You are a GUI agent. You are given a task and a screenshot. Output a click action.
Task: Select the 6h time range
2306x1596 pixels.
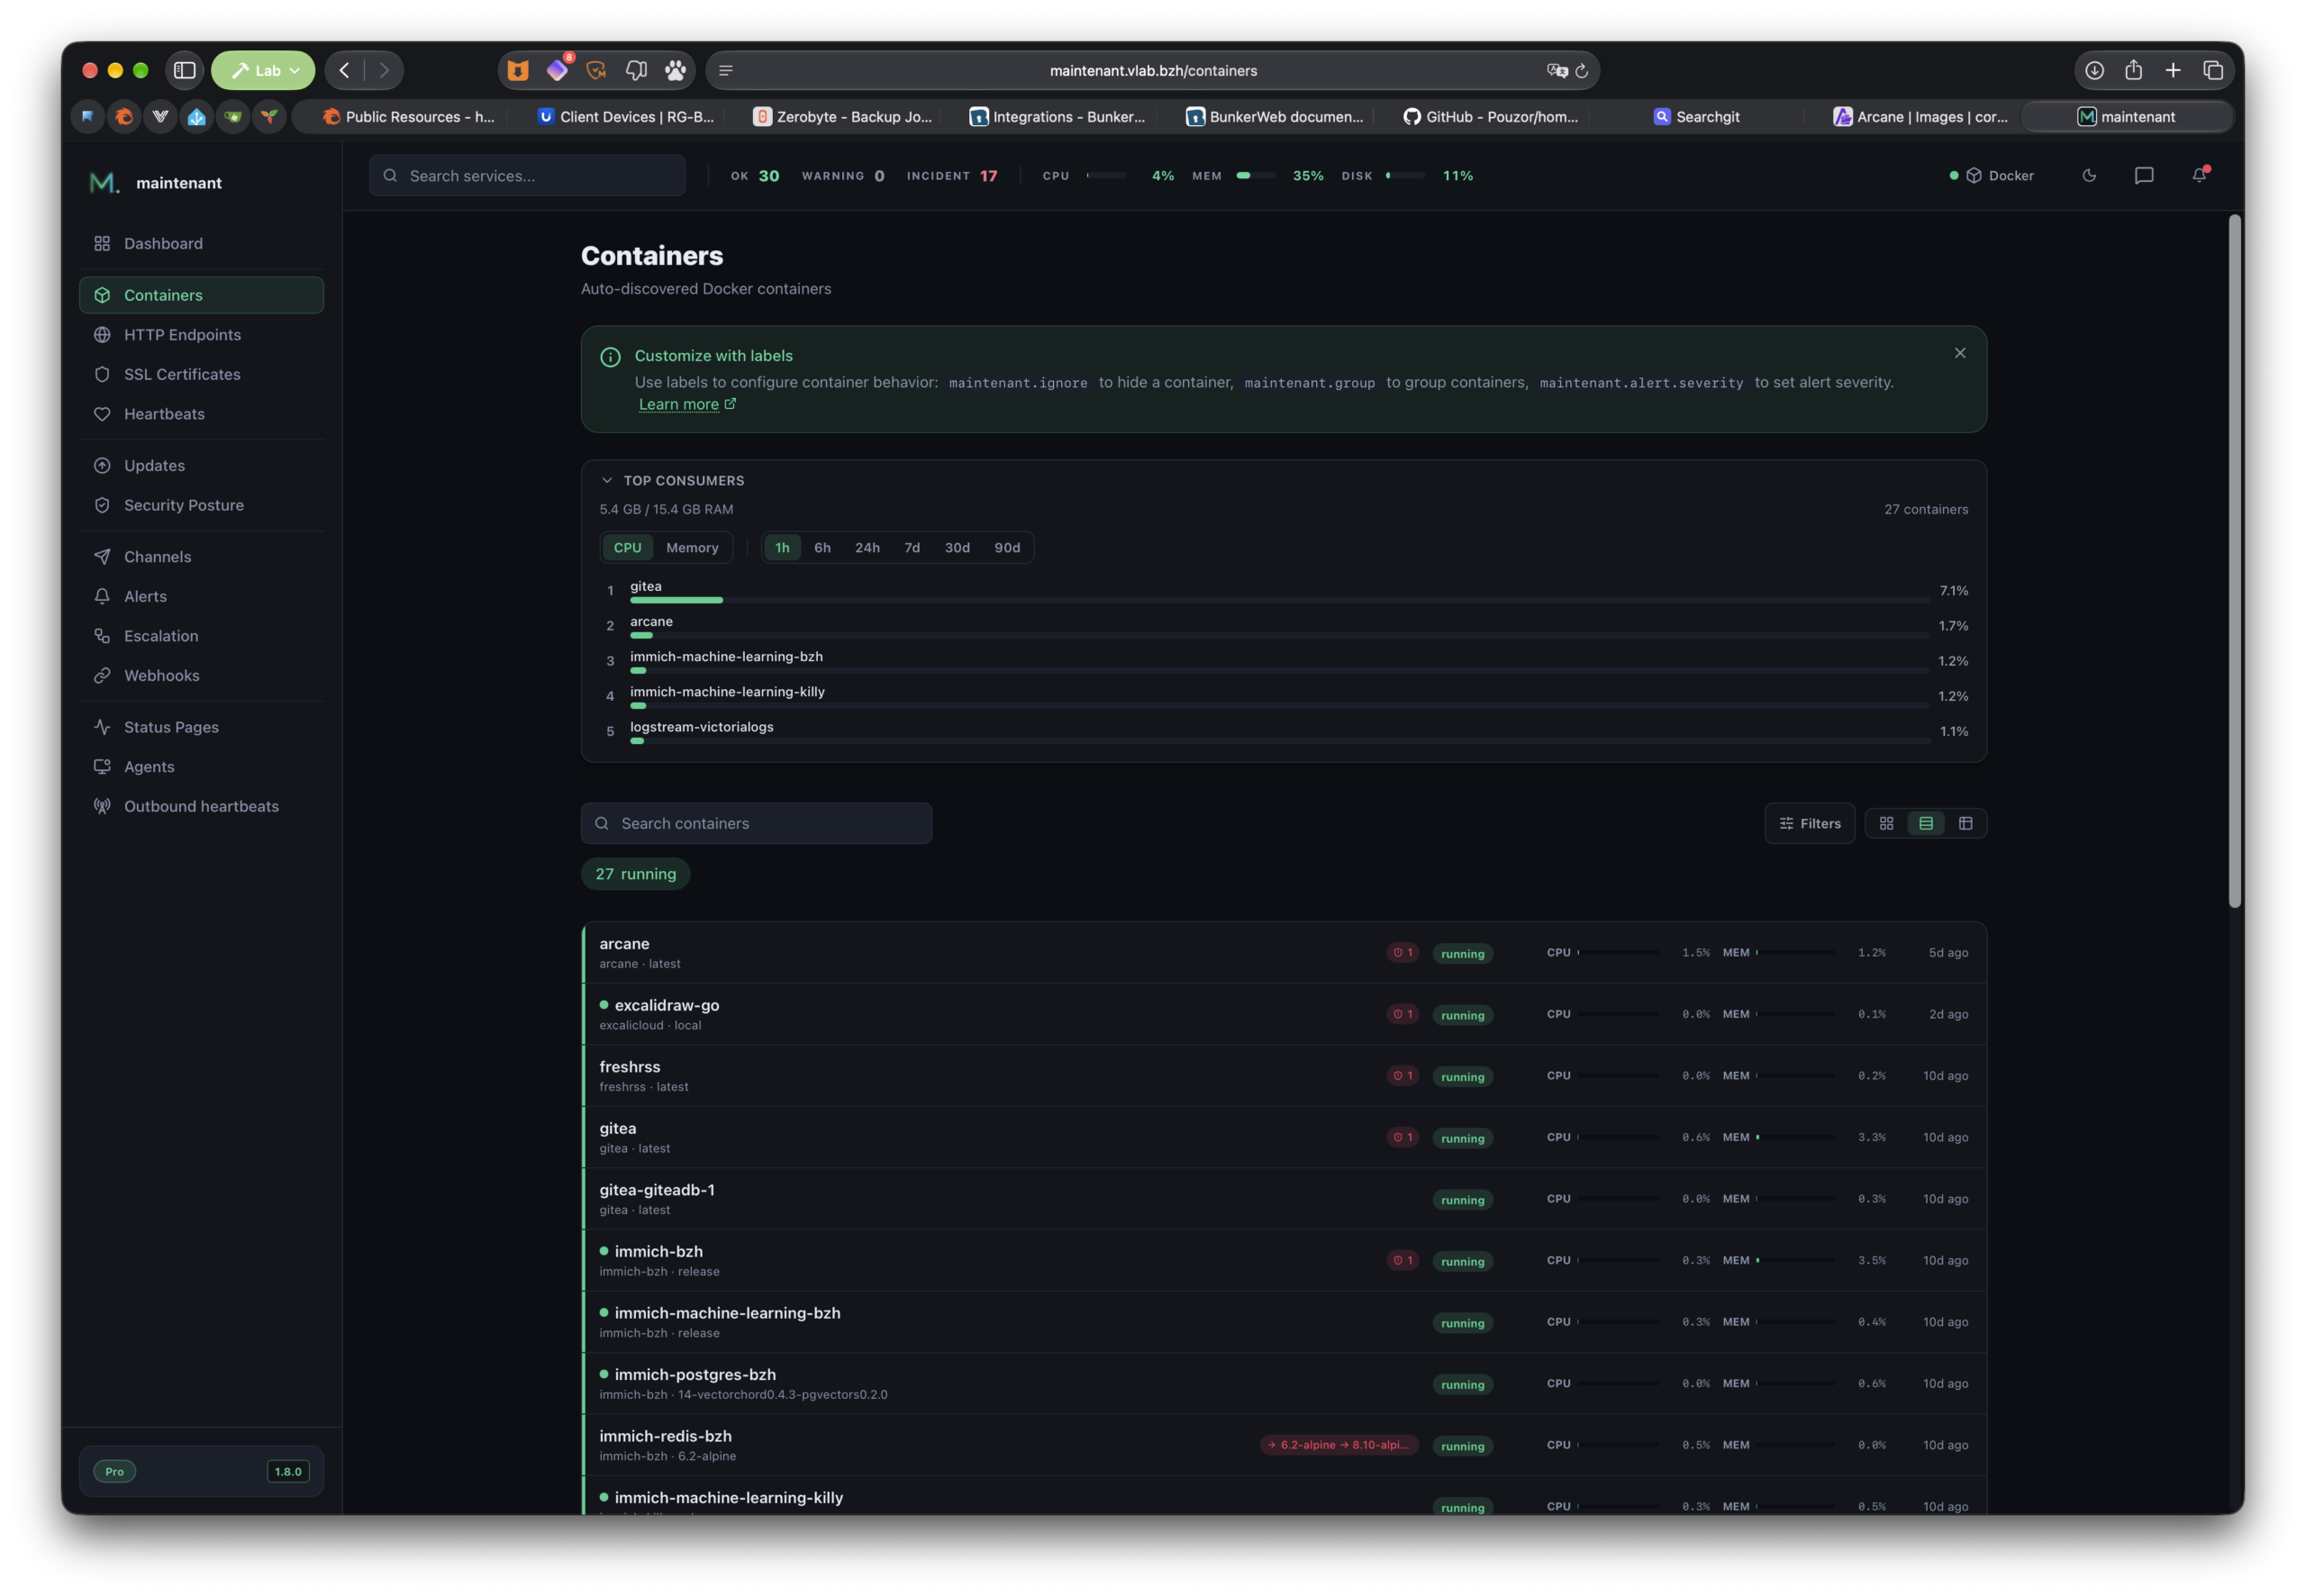click(822, 548)
